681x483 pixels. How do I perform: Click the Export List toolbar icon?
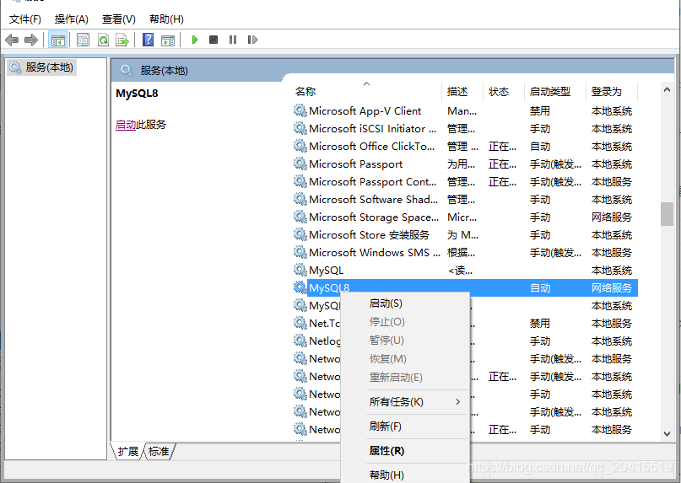pos(122,40)
